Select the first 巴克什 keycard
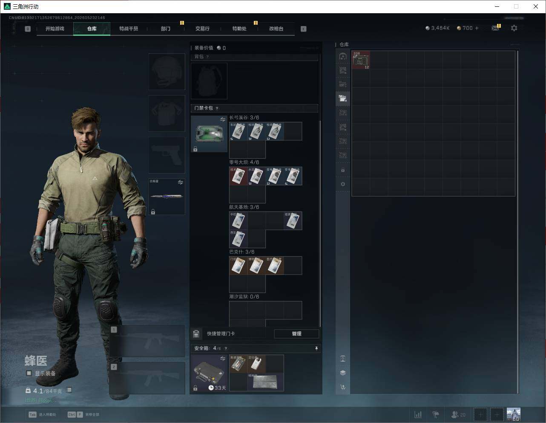The image size is (546, 423). pos(239,266)
